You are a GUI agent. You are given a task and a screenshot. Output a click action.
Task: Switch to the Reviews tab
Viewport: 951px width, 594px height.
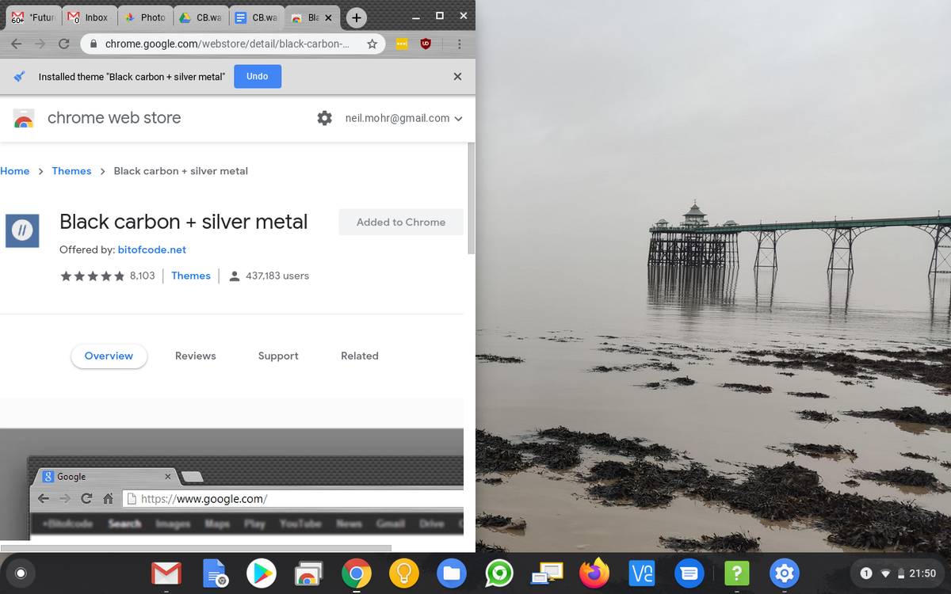[195, 356]
